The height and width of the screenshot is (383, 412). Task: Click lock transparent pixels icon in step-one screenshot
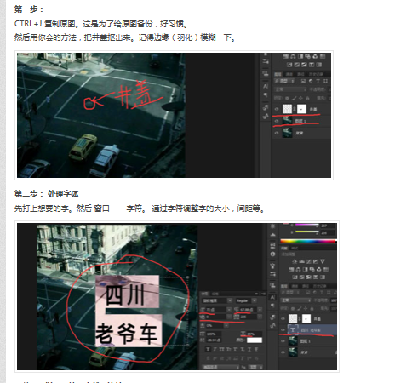(287, 99)
